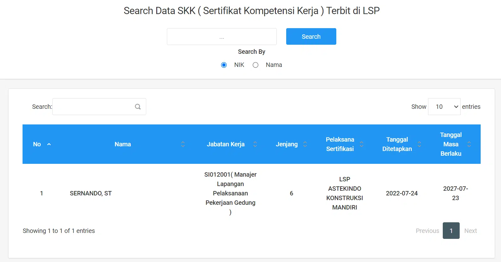Go to Next page link
This screenshot has height=262, width=501.
tap(471, 231)
